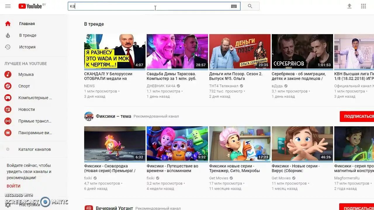Click verified badge next to ДНЕВНИК ХАЧА
374x210 pixels.
(x=178, y=86)
